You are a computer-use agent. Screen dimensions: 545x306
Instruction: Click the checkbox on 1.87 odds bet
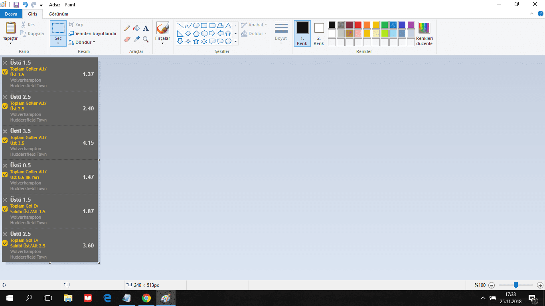click(5, 209)
